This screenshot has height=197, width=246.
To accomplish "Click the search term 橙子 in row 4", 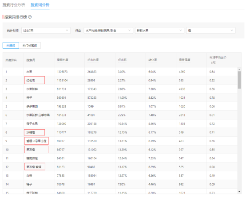I will coord(29,98).
